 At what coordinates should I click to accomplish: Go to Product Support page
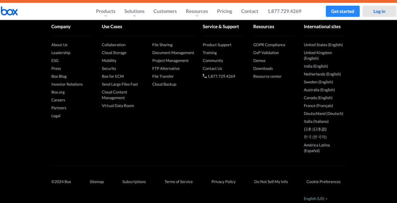[x=217, y=45]
